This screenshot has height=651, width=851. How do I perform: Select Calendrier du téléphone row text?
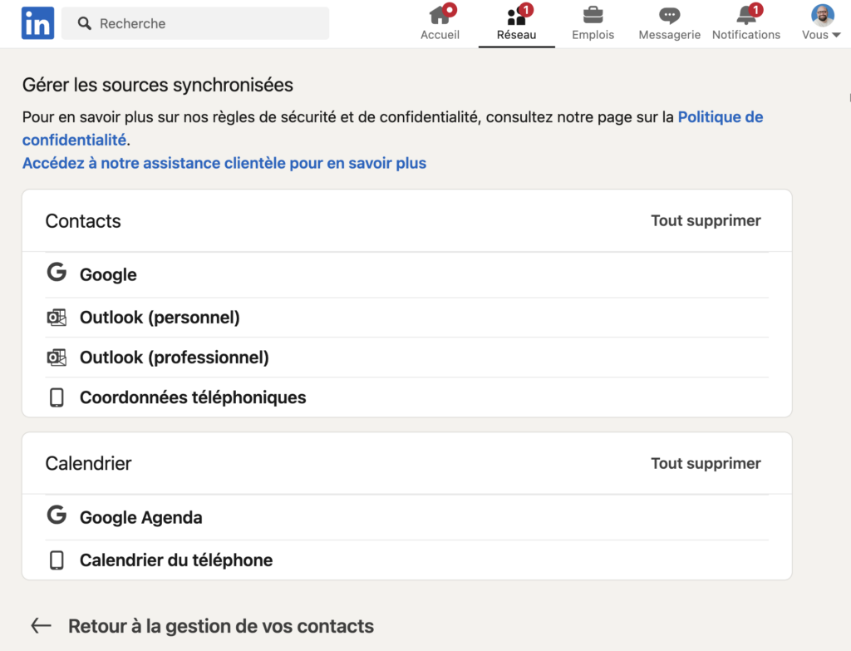pos(176,560)
